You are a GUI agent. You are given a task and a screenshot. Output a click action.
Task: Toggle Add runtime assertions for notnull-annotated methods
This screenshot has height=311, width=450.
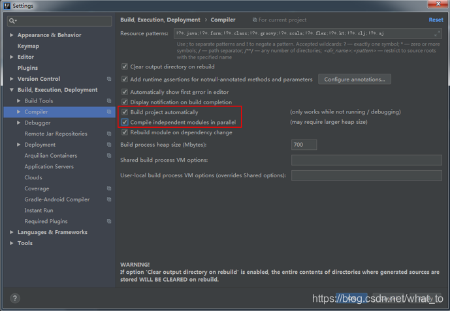tap(125, 80)
